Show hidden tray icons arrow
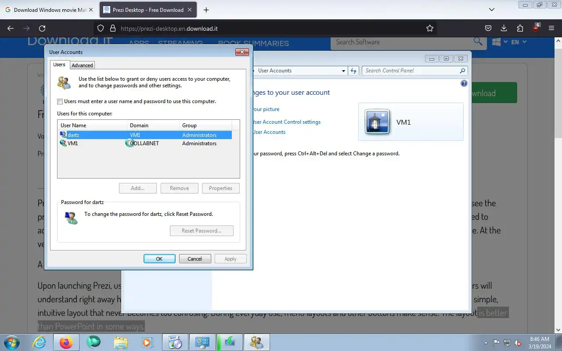Screen dimensions: 562x351 click(486, 343)
